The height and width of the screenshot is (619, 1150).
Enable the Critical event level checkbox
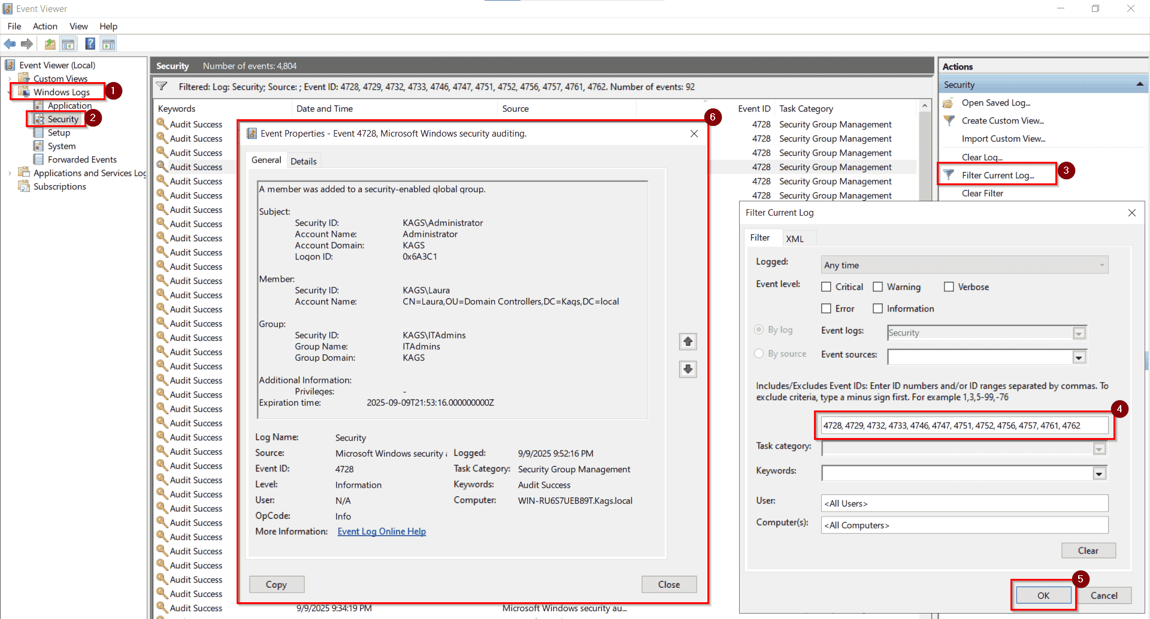827,286
